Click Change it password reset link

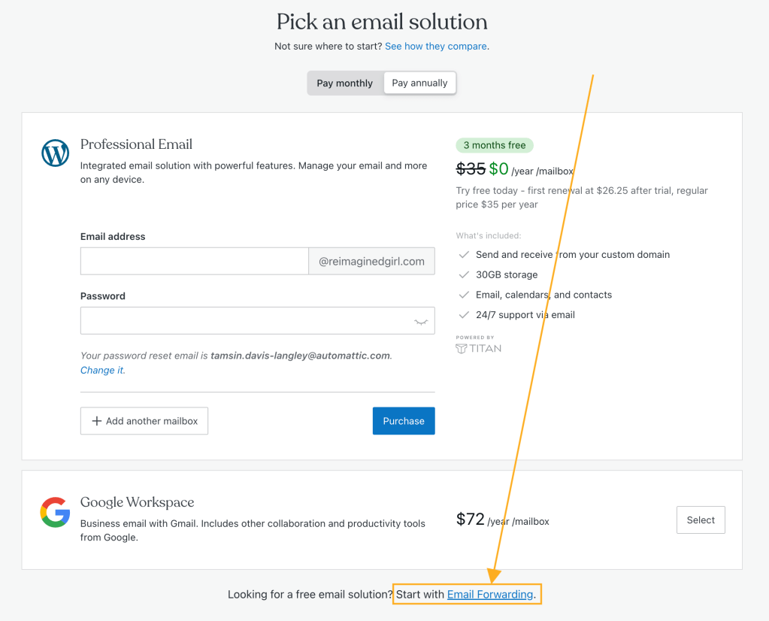[102, 371]
